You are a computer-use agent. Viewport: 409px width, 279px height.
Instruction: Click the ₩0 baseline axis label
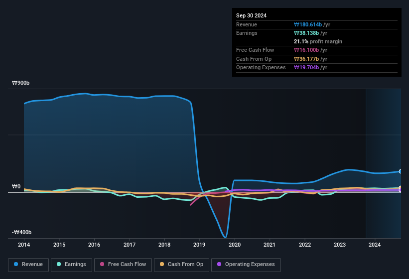click(x=16, y=187)
